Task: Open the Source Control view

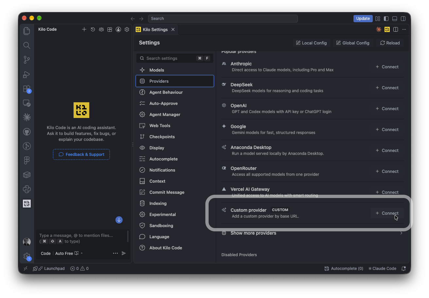Action: [27, 60]
